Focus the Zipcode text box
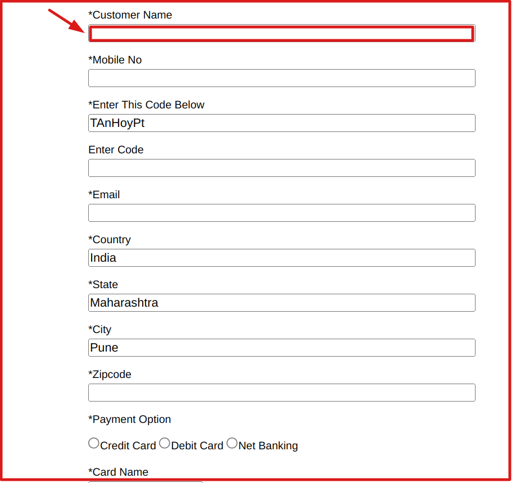This screenshot has width=516, height=483. point(281,393)
